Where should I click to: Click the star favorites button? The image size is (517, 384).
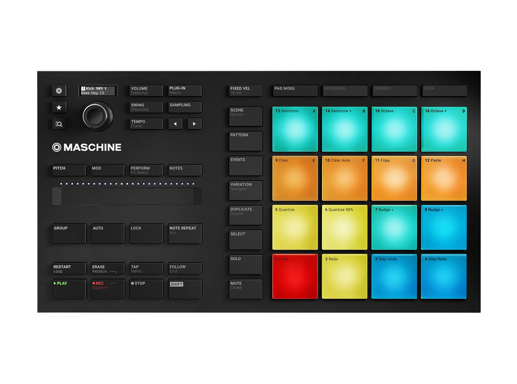pos(59,108)
